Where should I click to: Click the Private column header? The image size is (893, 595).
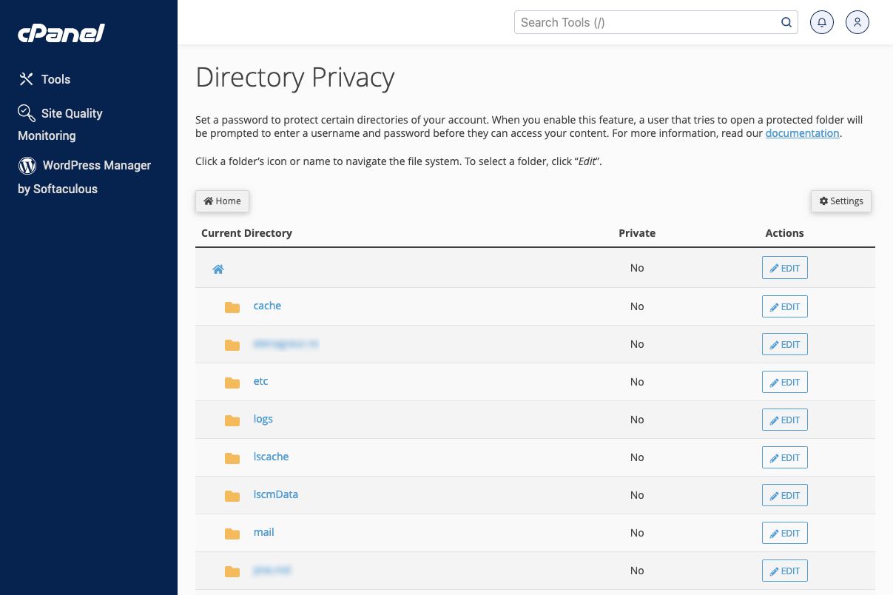pos(637,233)
